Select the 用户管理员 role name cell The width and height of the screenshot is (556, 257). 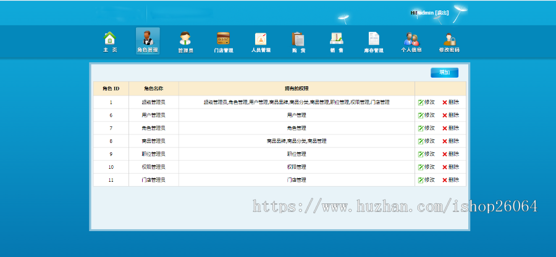click(154, 115)
